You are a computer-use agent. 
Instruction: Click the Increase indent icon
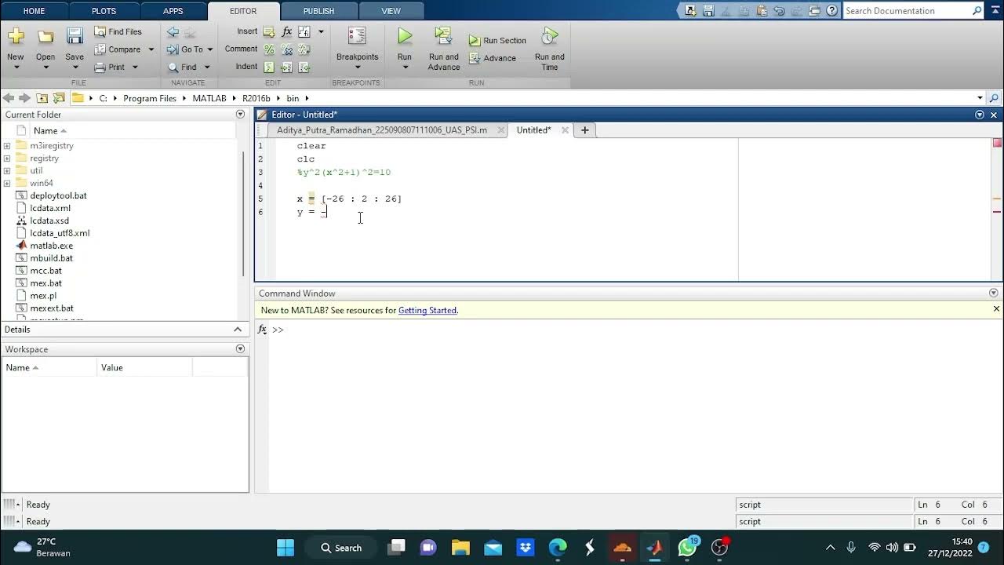[x=286, y=67]
